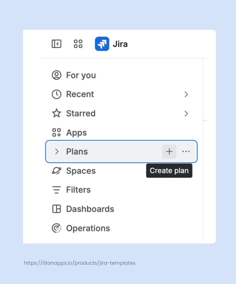Click the Dashboards panel icon

coord(57,209)
